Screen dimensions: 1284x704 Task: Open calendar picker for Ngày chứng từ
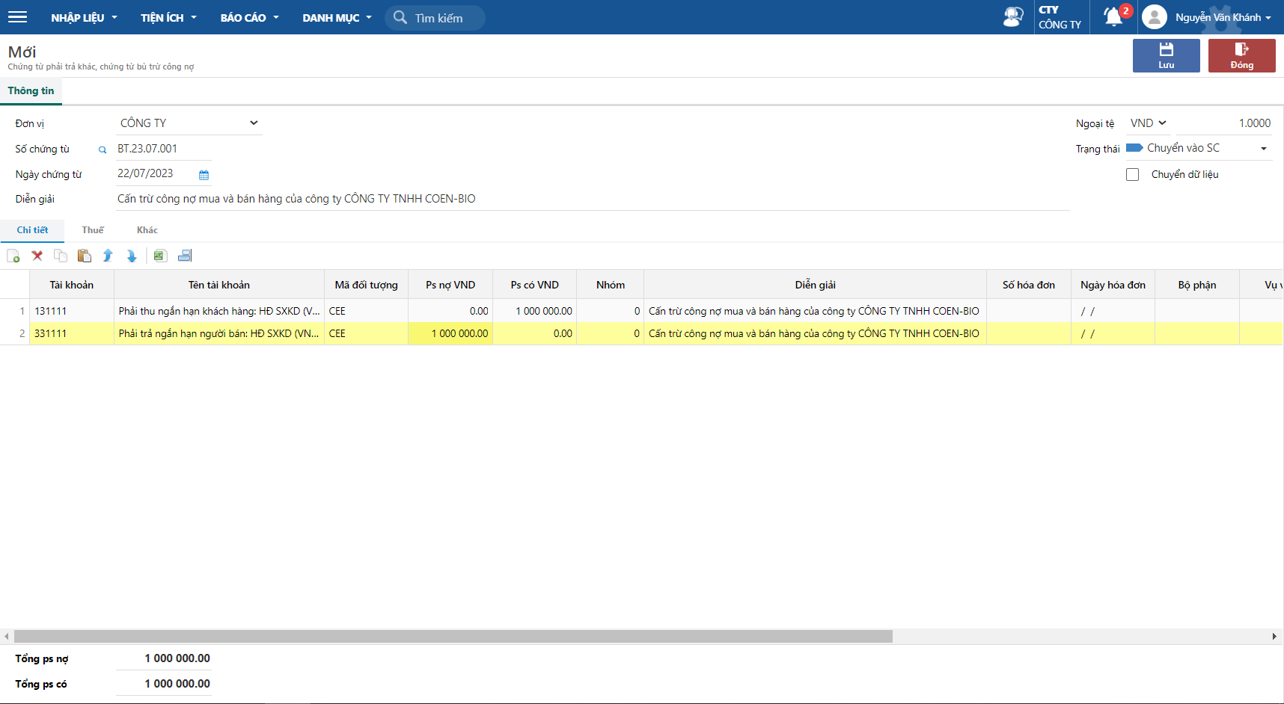pos(204,175)
